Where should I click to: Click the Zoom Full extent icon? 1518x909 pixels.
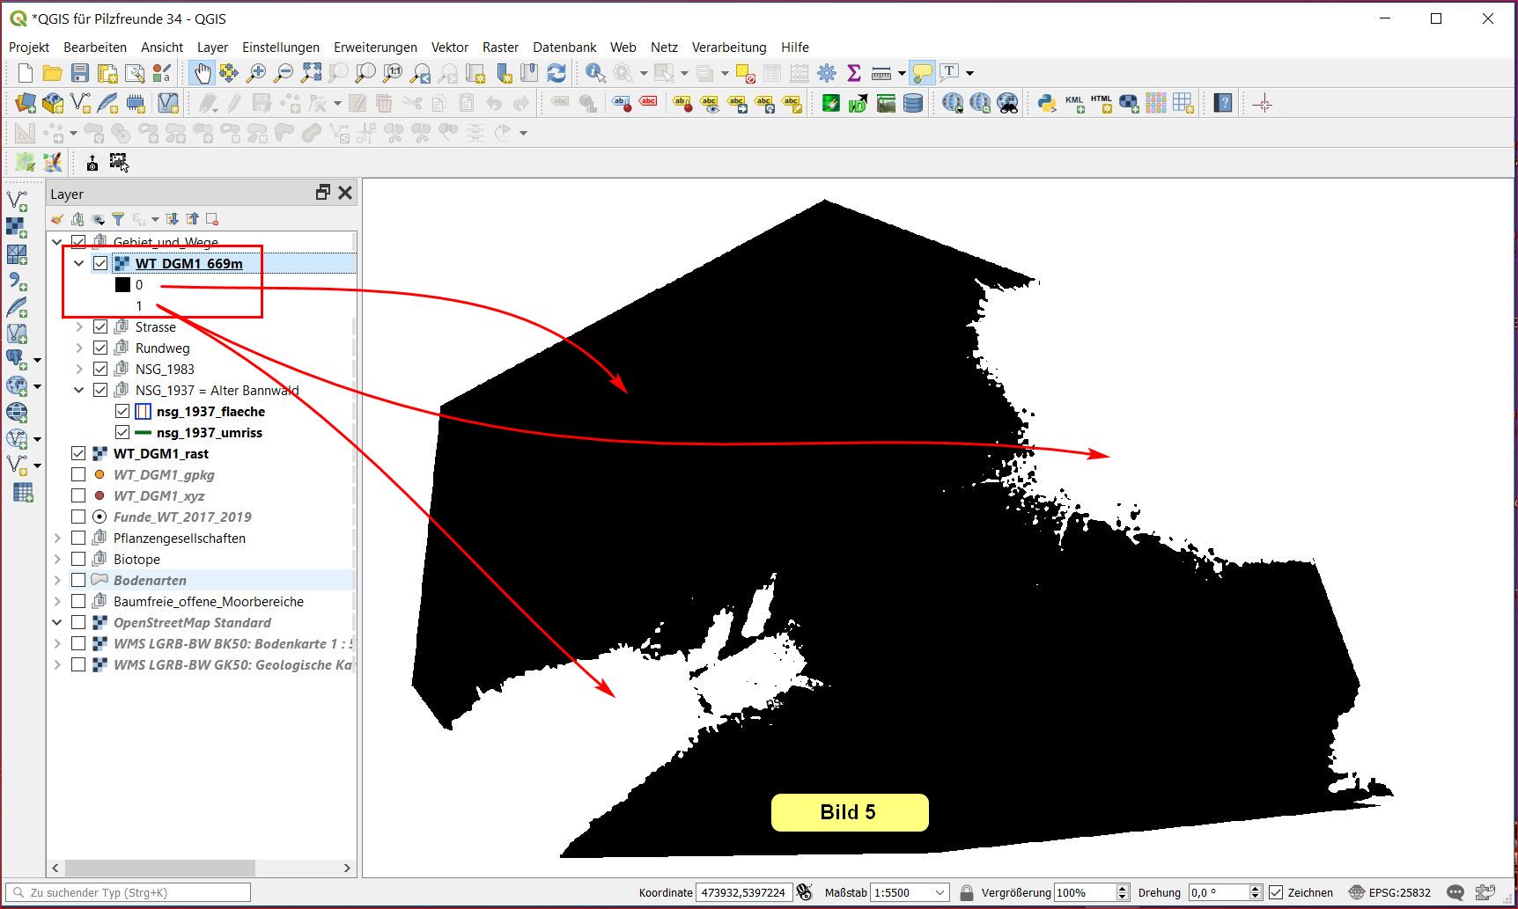click(x=311, y=73)
